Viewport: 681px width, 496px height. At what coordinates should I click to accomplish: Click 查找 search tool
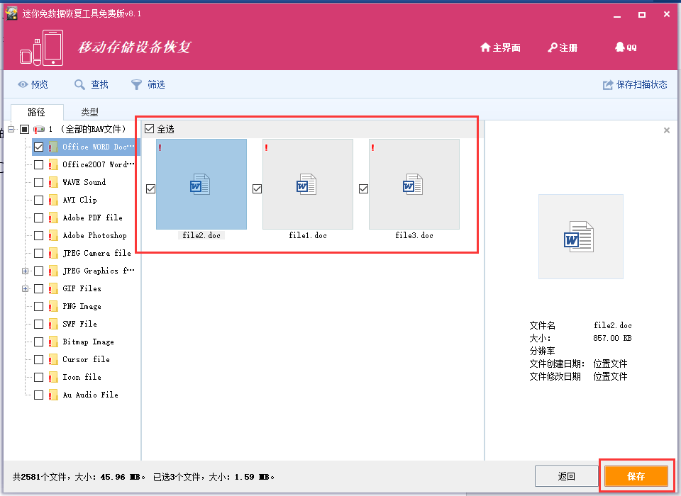click(x=92, y=84)
